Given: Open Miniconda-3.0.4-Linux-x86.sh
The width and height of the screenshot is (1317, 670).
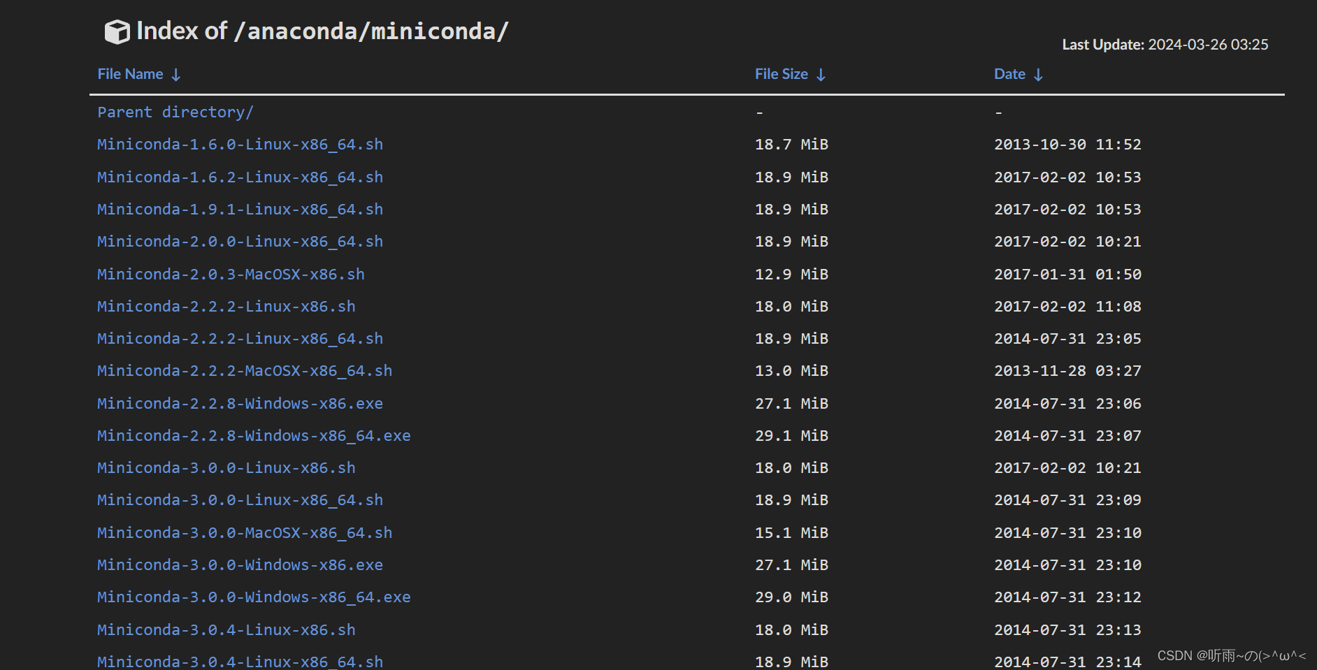Looking at the screenshot, I should [x=226, y=629].
